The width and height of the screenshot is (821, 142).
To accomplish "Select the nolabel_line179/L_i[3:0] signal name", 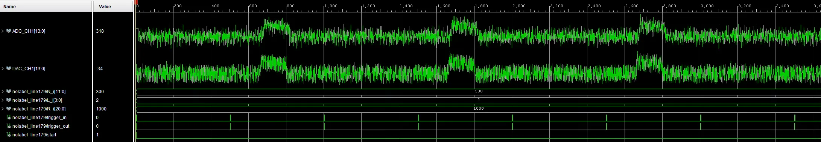I will (x=37, y=100).
